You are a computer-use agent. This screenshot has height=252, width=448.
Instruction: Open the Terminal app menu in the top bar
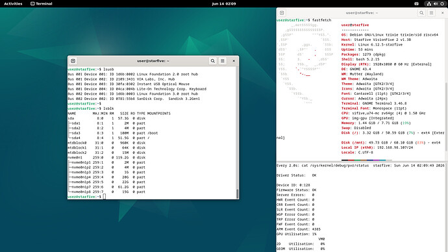pyautogui.click(x=42, y=4)
